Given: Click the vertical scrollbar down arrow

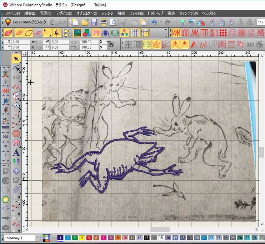Looking at the screenshot, I should (262, 224).
